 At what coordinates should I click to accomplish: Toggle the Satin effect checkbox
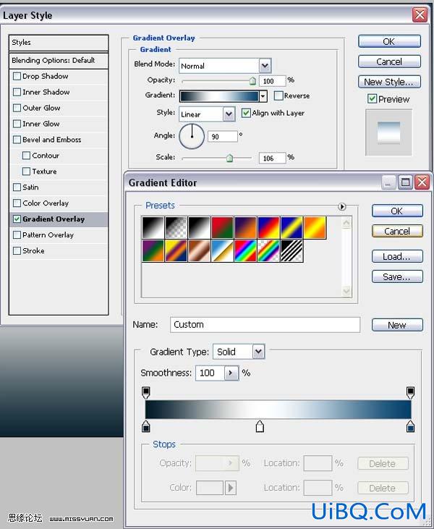coord(17,187)
